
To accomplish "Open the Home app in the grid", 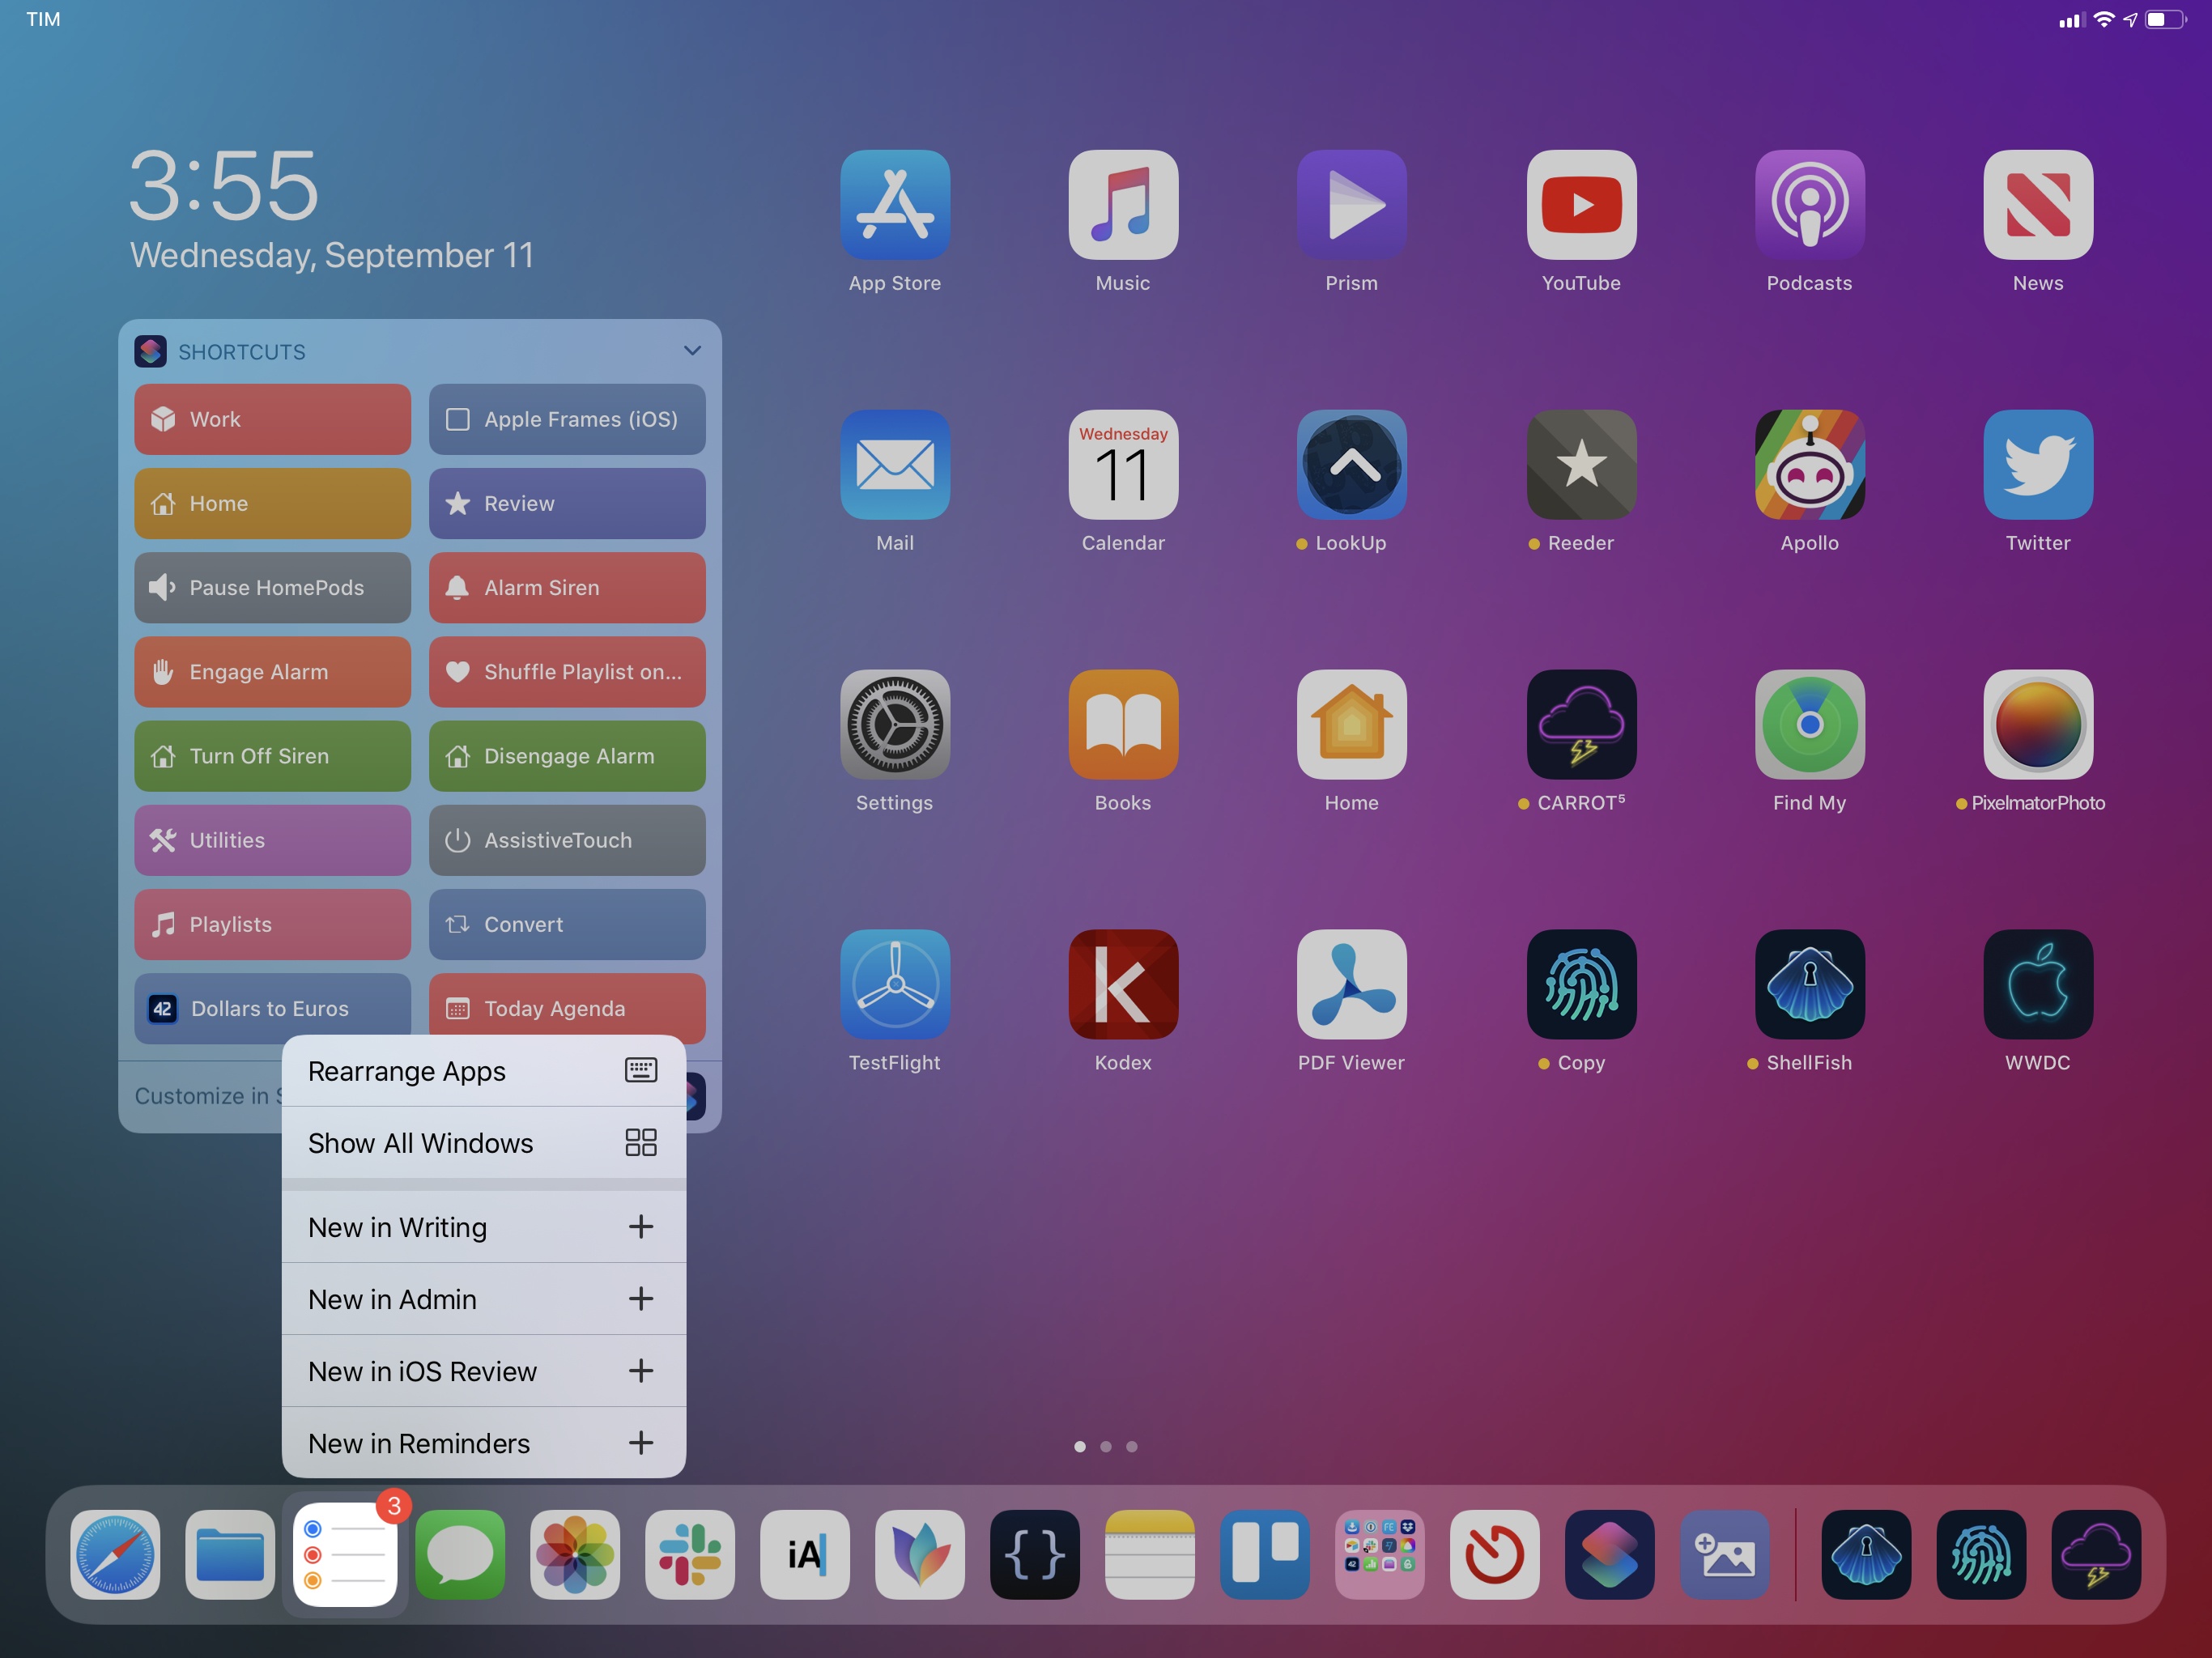I will tap(1352, 725).
